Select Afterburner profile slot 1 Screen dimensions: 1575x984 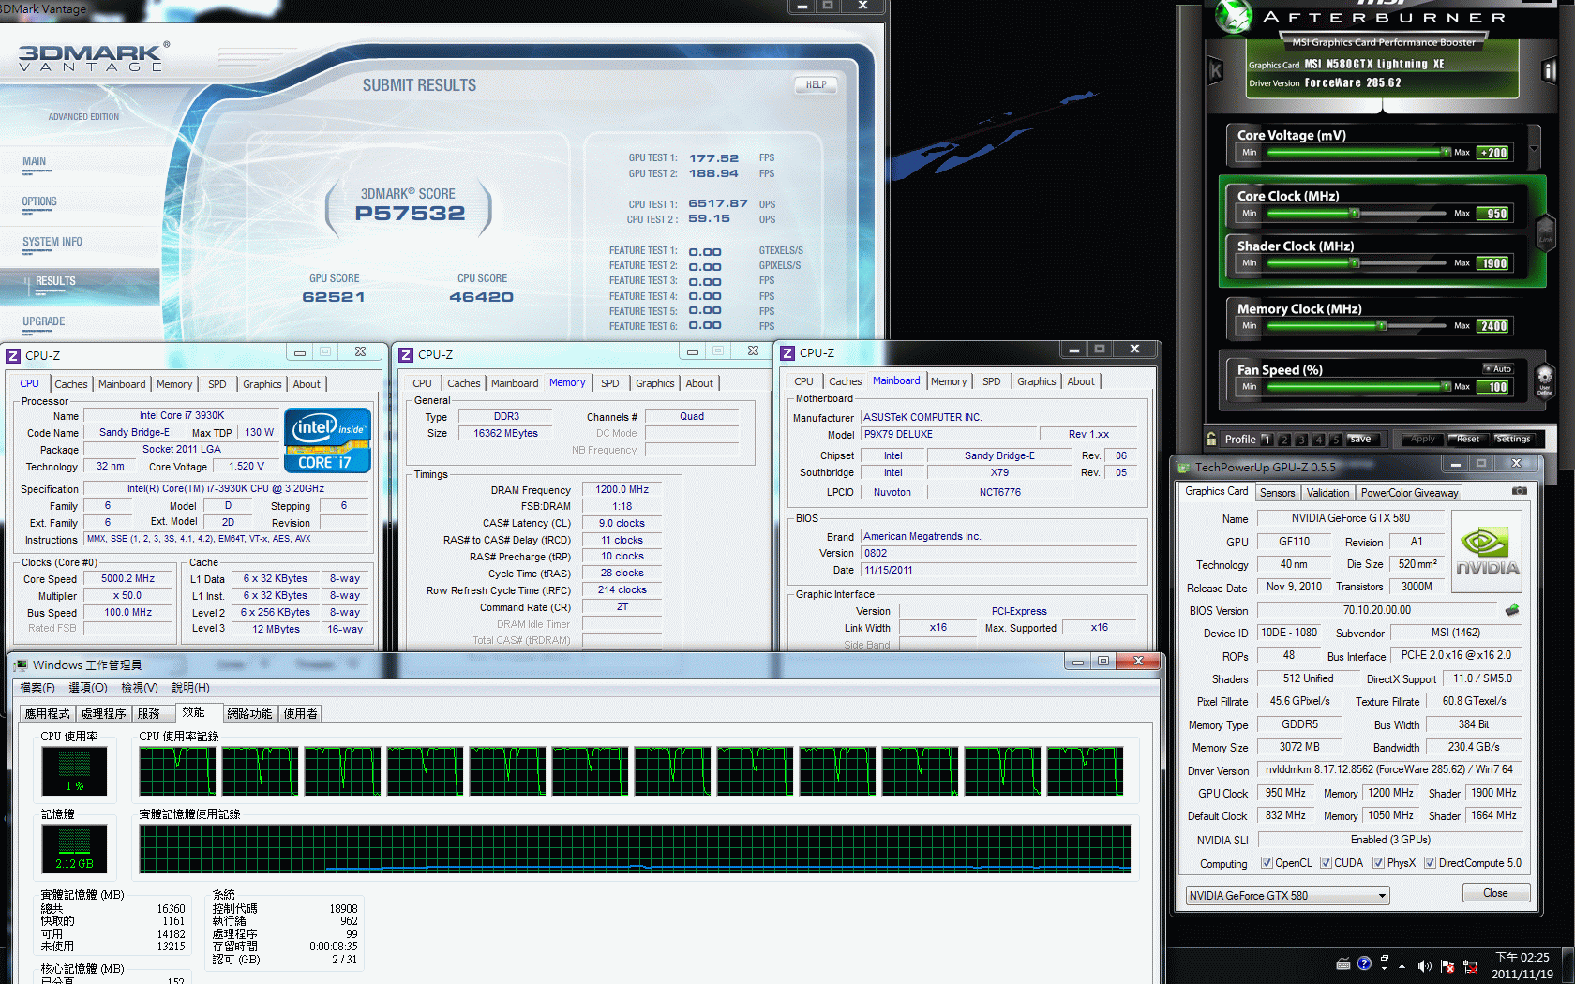point(1267,439)
